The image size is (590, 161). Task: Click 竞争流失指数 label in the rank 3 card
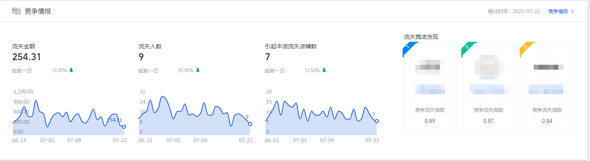(547, 110)
